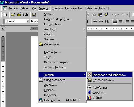Open the Redo history dropdown arrow
The image size is (134, 107).
point(127,15)
